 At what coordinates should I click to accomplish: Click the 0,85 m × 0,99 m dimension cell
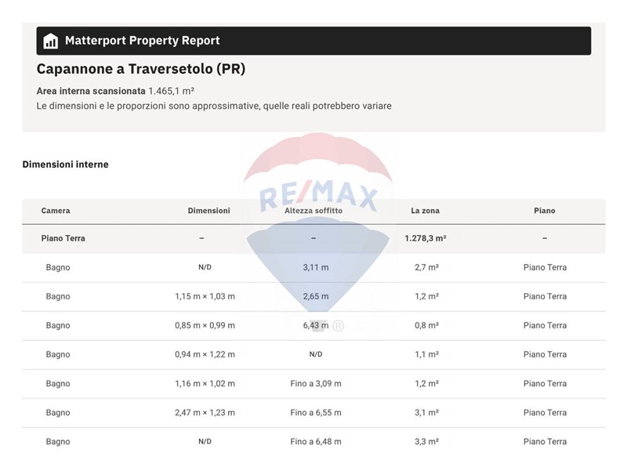pos(205,326)
